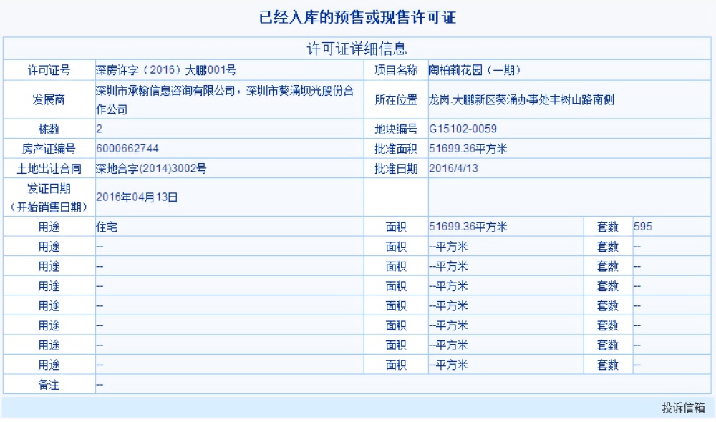Click the 备注 row label
The image size is (716, 422).
(x=48, y=384)
